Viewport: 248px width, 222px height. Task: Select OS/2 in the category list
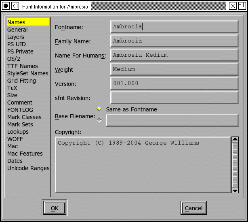[x=14, y=59]
